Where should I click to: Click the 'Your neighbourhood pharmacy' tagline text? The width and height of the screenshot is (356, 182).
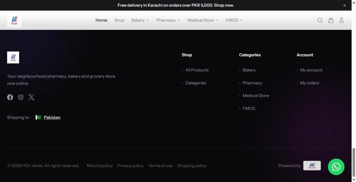coord(61,80)
